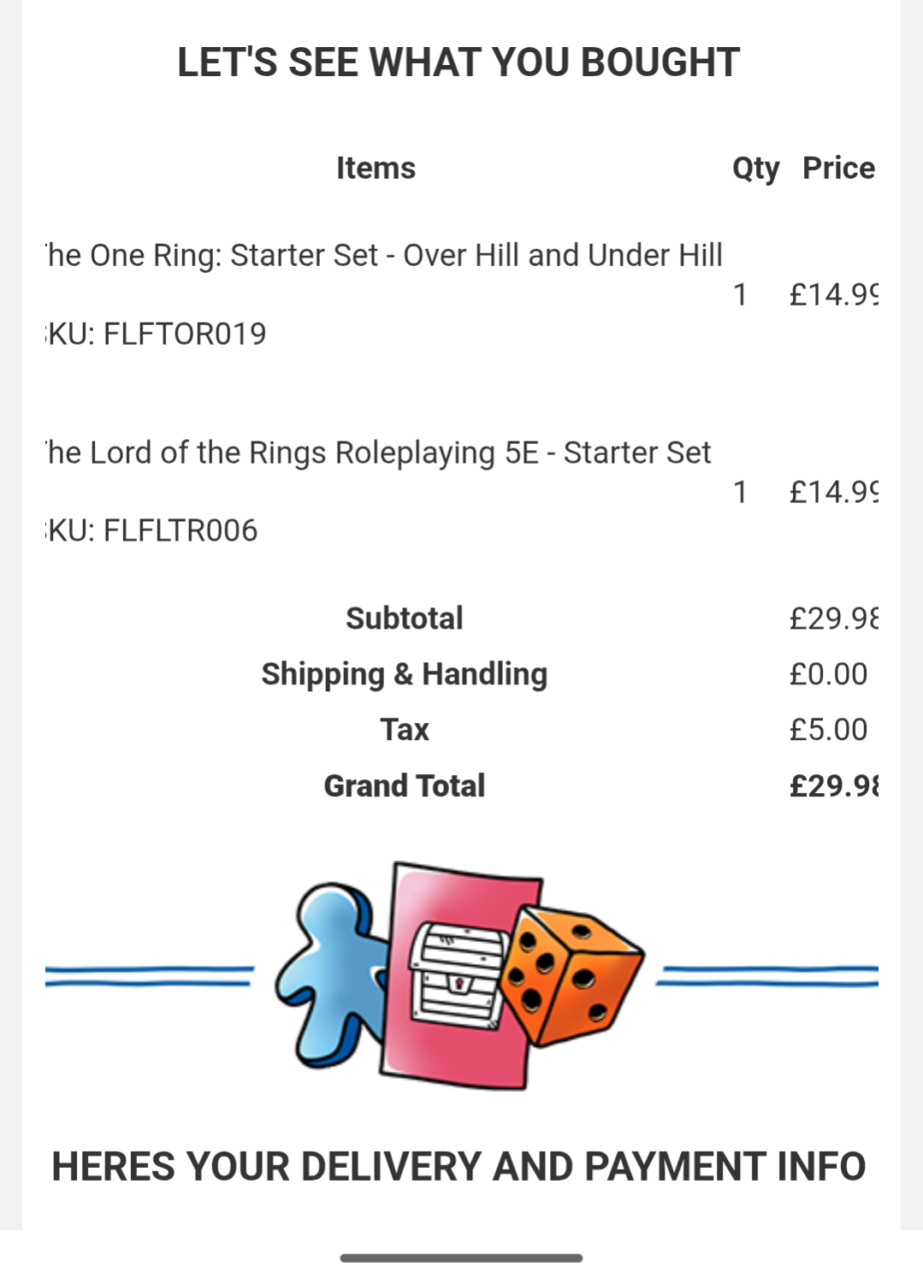
Task: Tap the Items column header
Action: click(x=376, y=168)
